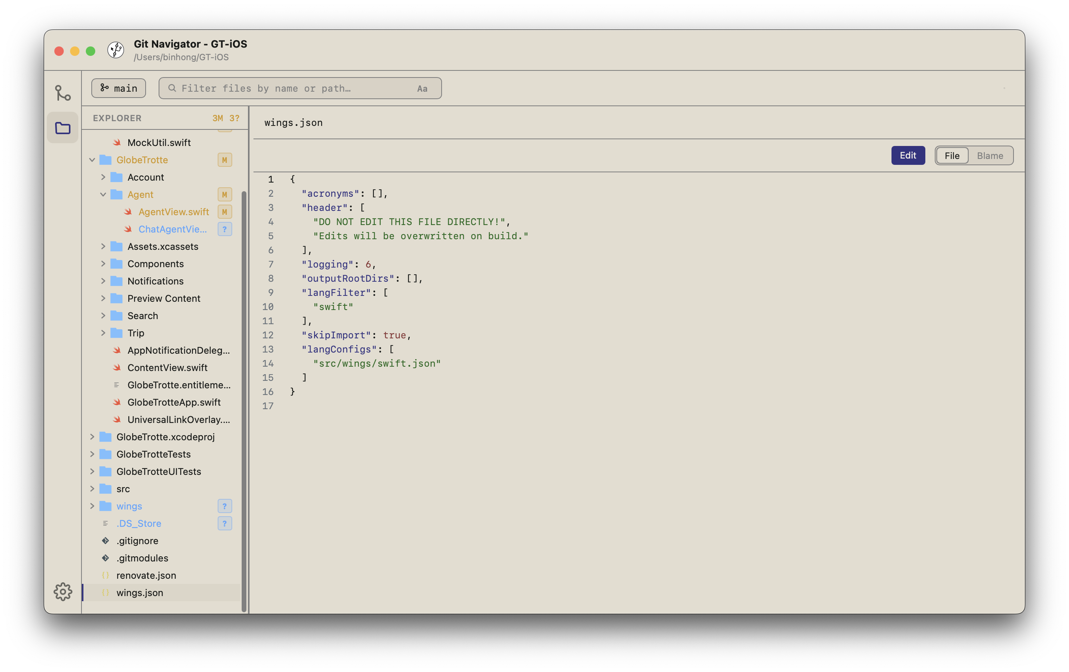Open settings with the gear icon
The image size is (1069, 672).
[63, 592]
